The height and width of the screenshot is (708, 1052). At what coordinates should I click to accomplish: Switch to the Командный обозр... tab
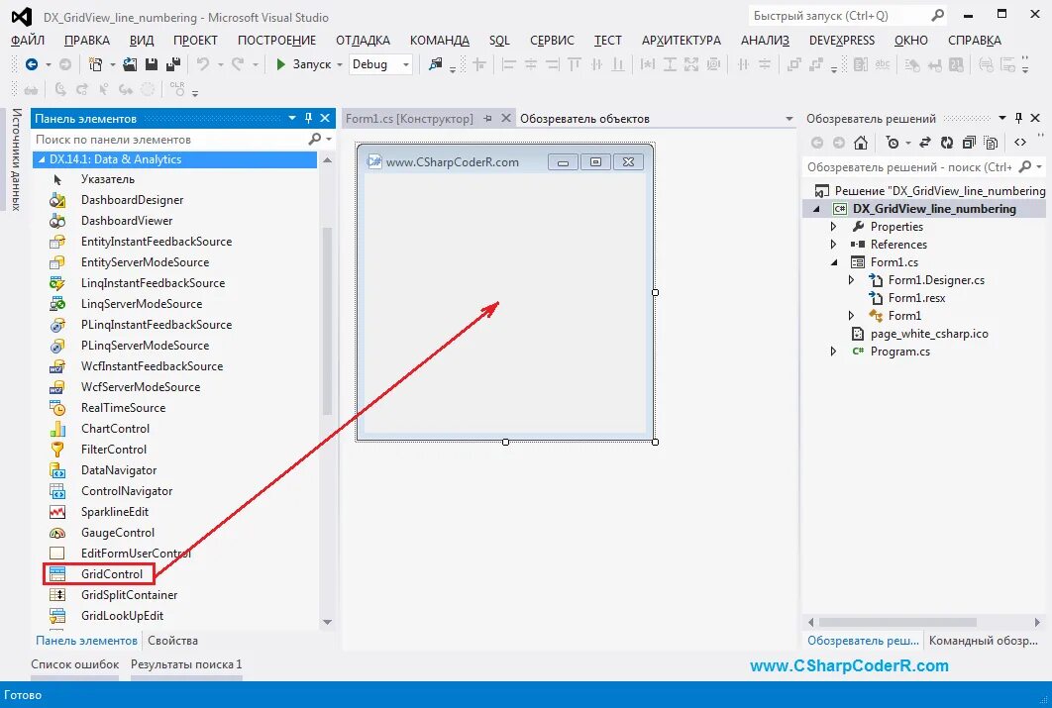point(984,641)
